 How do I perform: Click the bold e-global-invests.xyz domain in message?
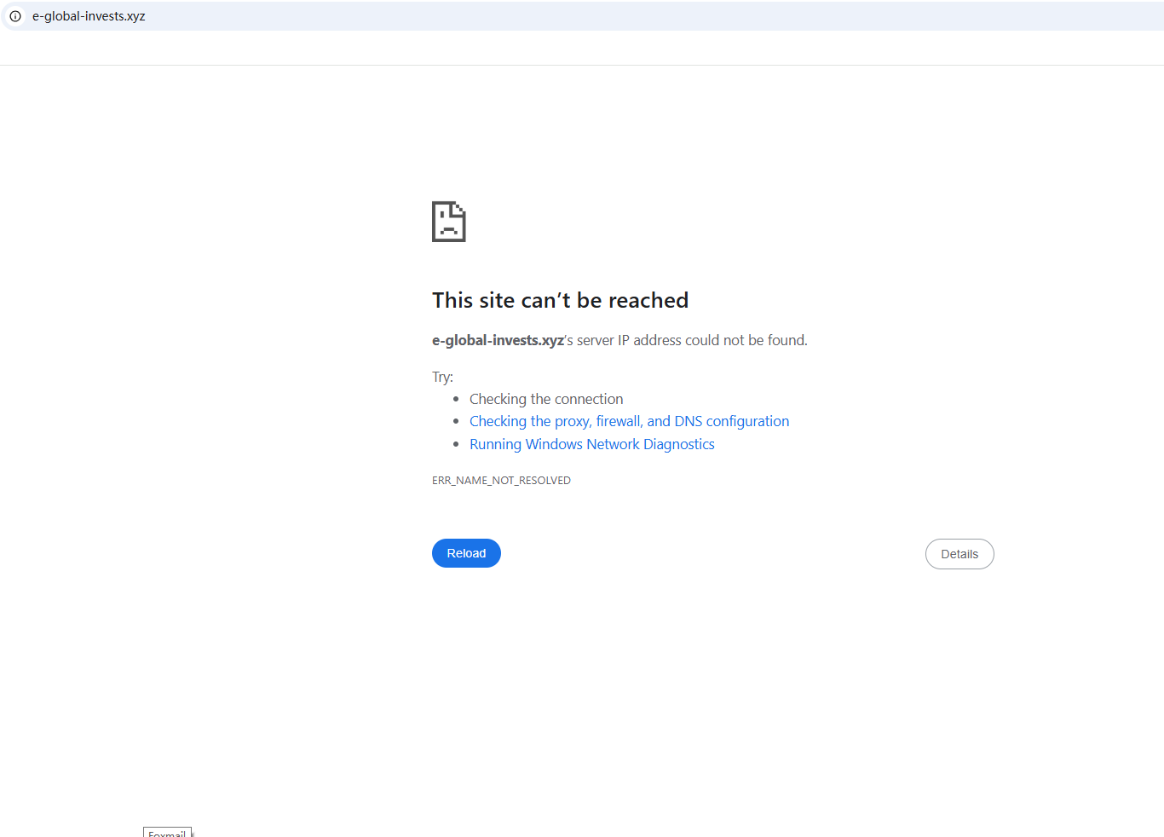[x=498, y=340]
